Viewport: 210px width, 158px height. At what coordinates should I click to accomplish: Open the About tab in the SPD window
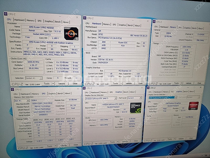(x=68, y=93)
